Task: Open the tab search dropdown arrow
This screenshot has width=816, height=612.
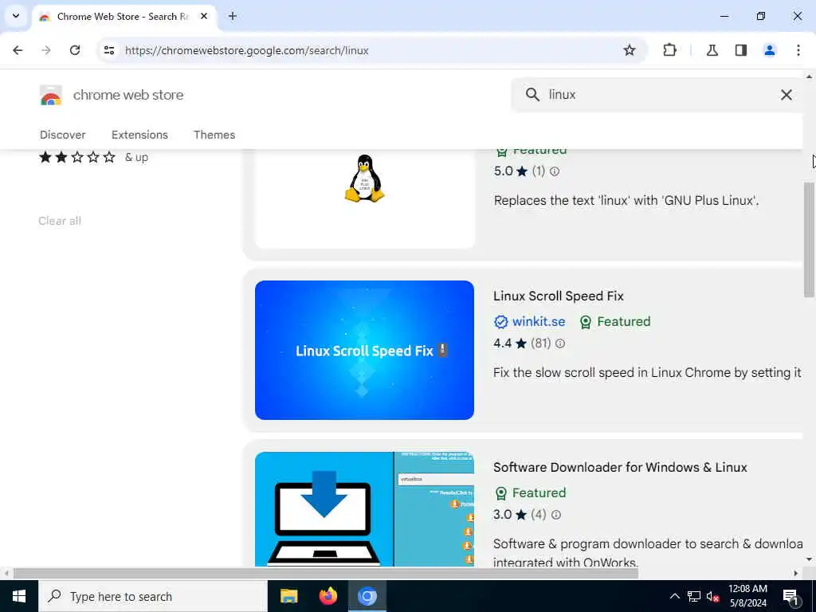Action: pyautogui.click(x=16, y=16)
